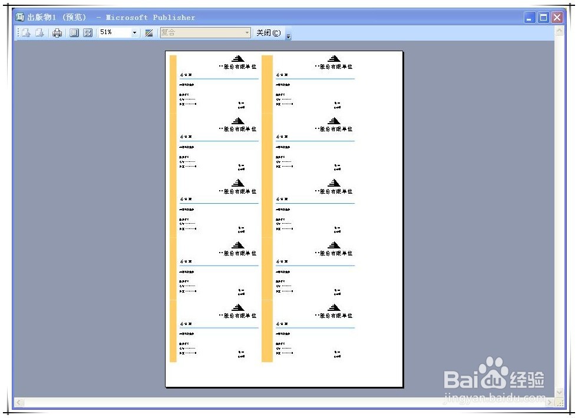The image size is (578, 418).
Task: Click the previous page icon in toolbar
Action: 26,33
